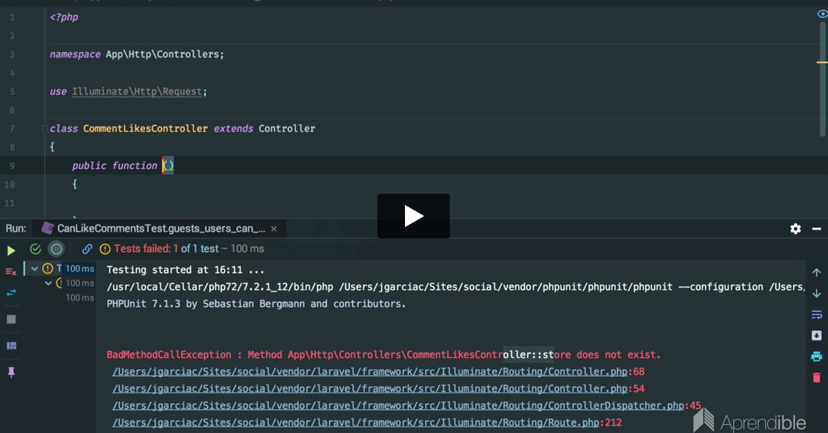Rerun the test with green play icon
This screenshot has width=828, height=433.
click(11, 250)
